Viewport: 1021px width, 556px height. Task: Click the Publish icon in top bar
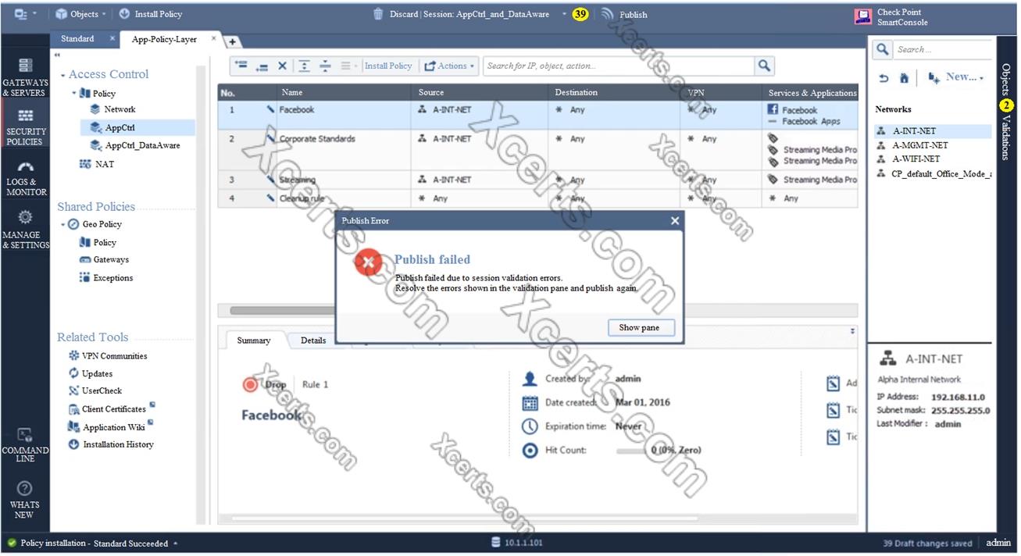(609, 14)
